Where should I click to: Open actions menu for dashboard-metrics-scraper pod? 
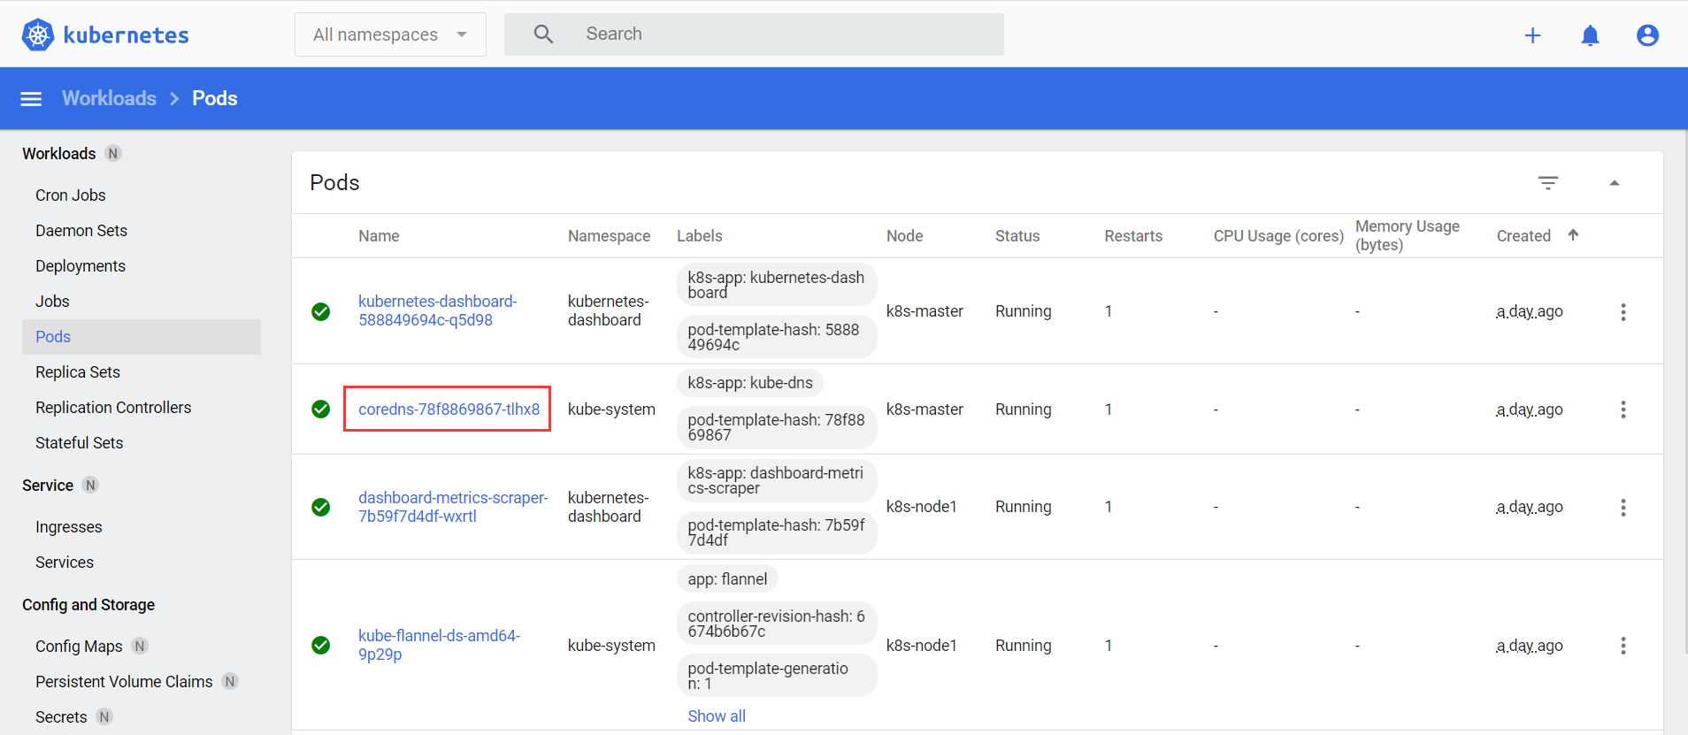(x=1623, y=508)
